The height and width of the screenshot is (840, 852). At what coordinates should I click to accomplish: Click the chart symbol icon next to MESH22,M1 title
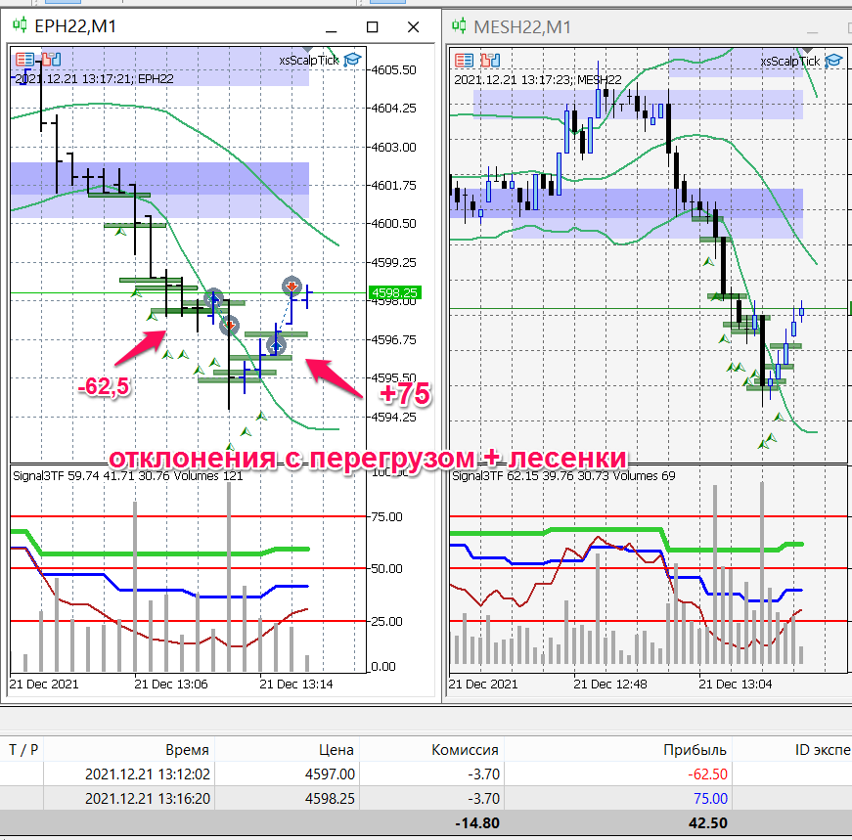tap(459, 25)
